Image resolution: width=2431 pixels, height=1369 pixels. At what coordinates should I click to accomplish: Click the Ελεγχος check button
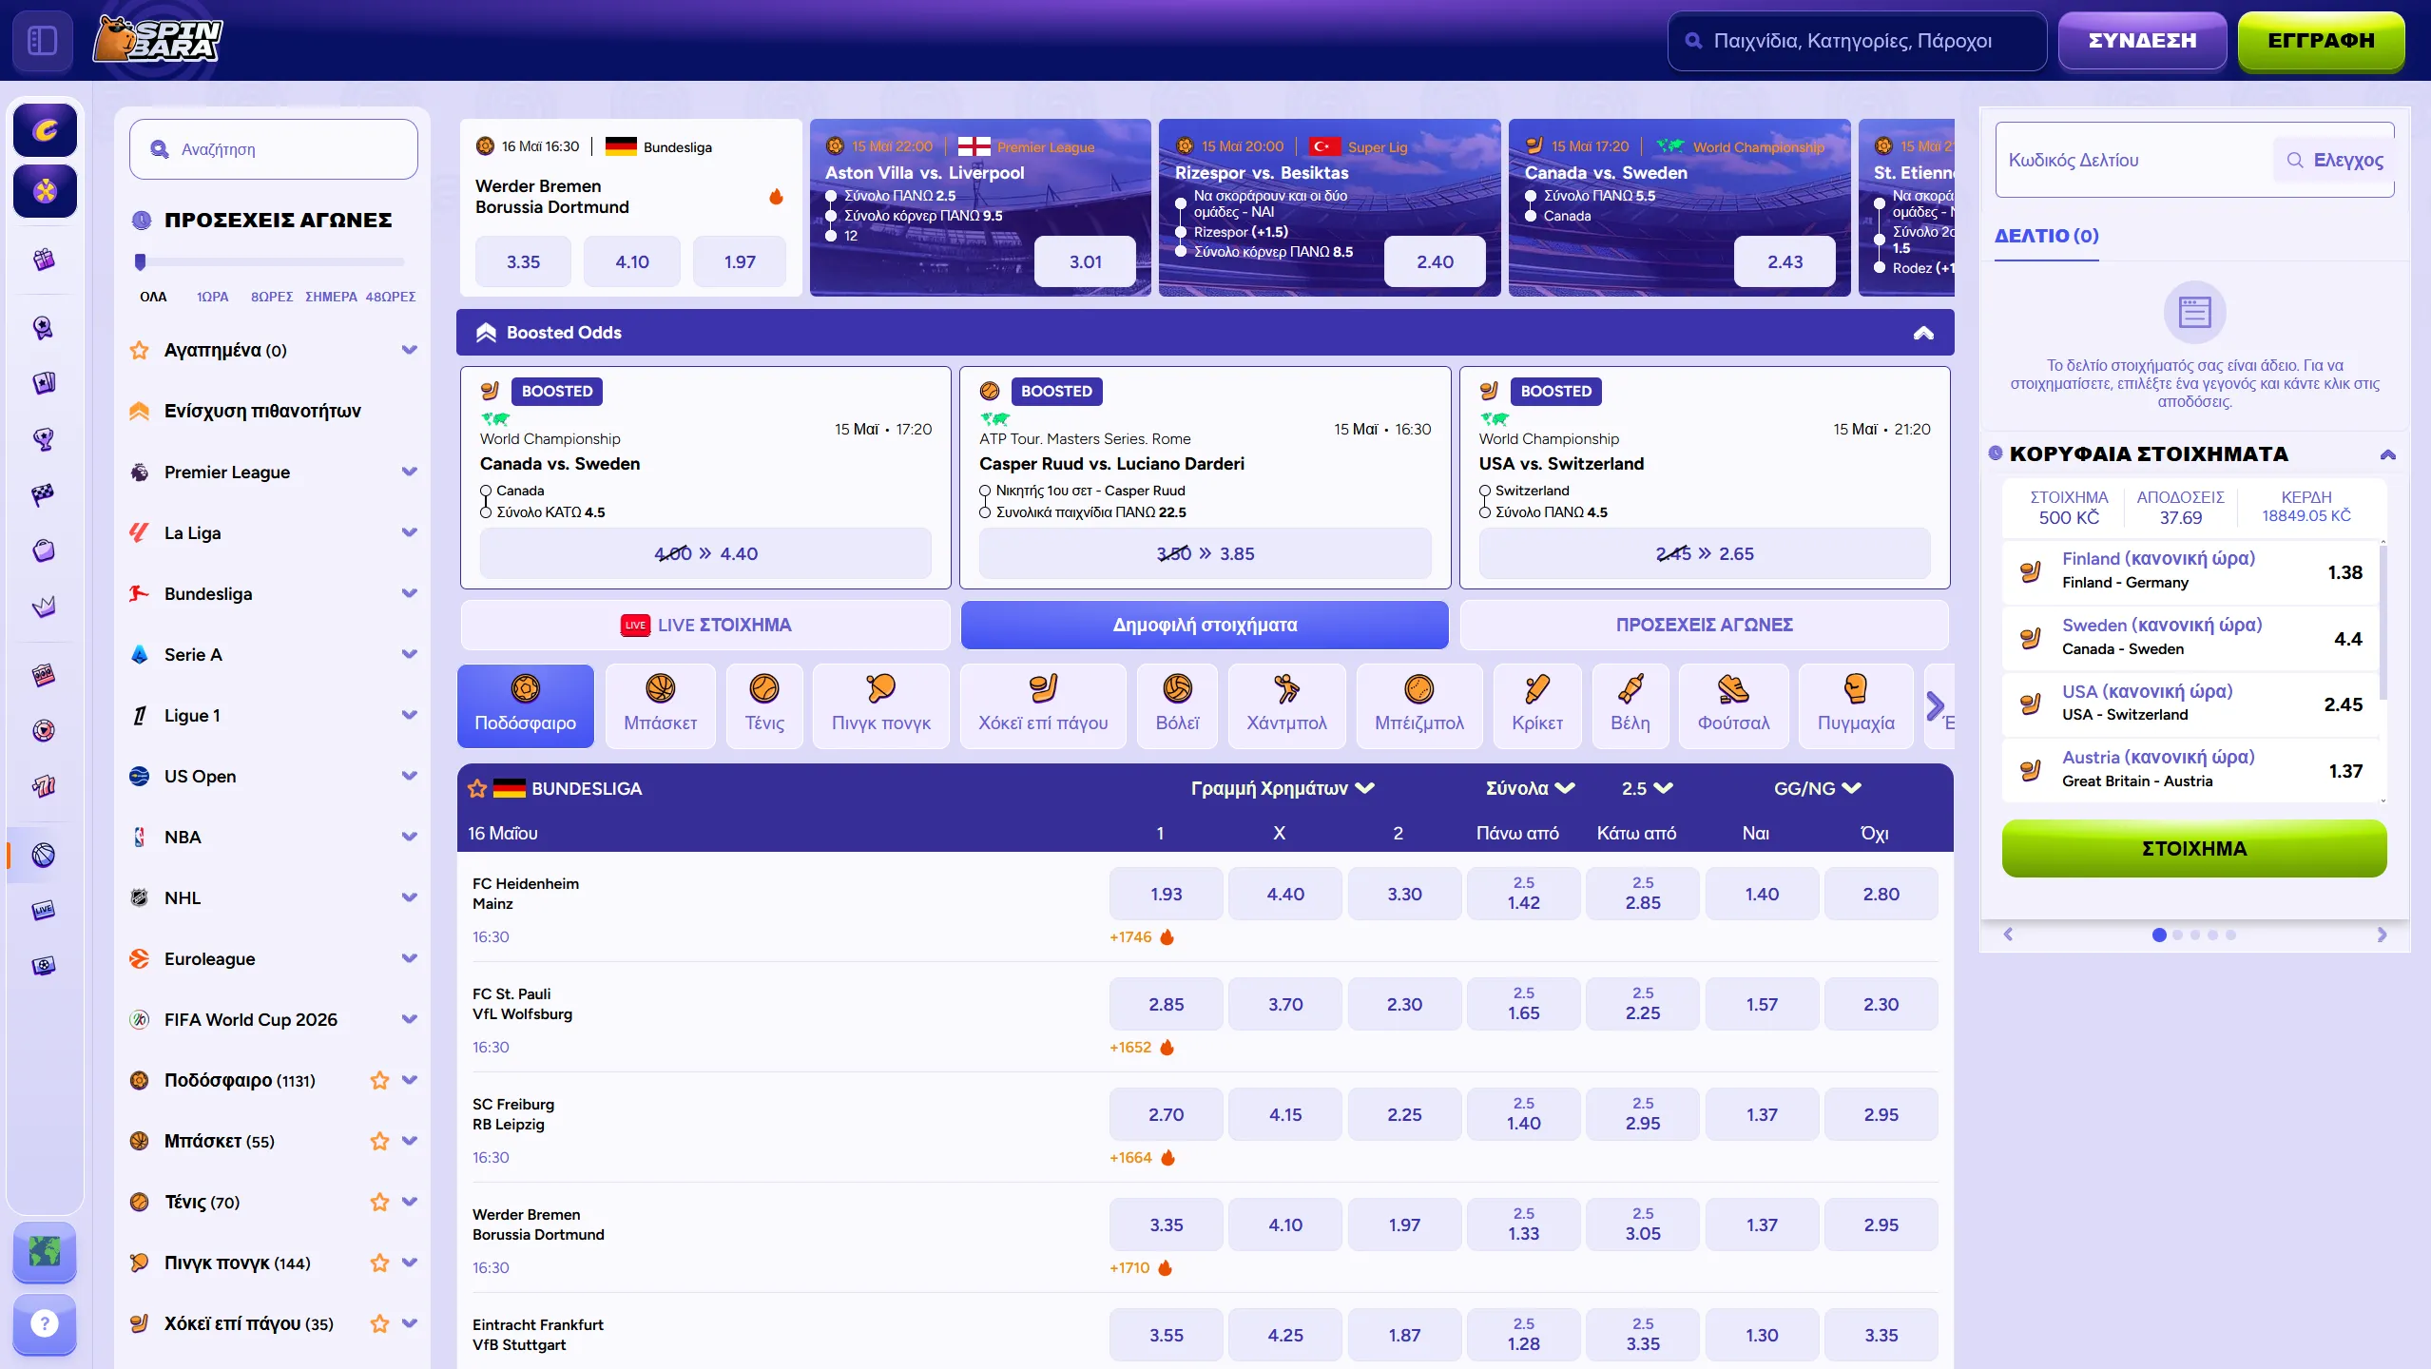2335,160
